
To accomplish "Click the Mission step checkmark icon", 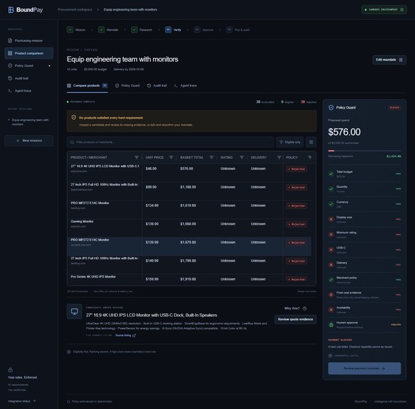I will point(70,30).
